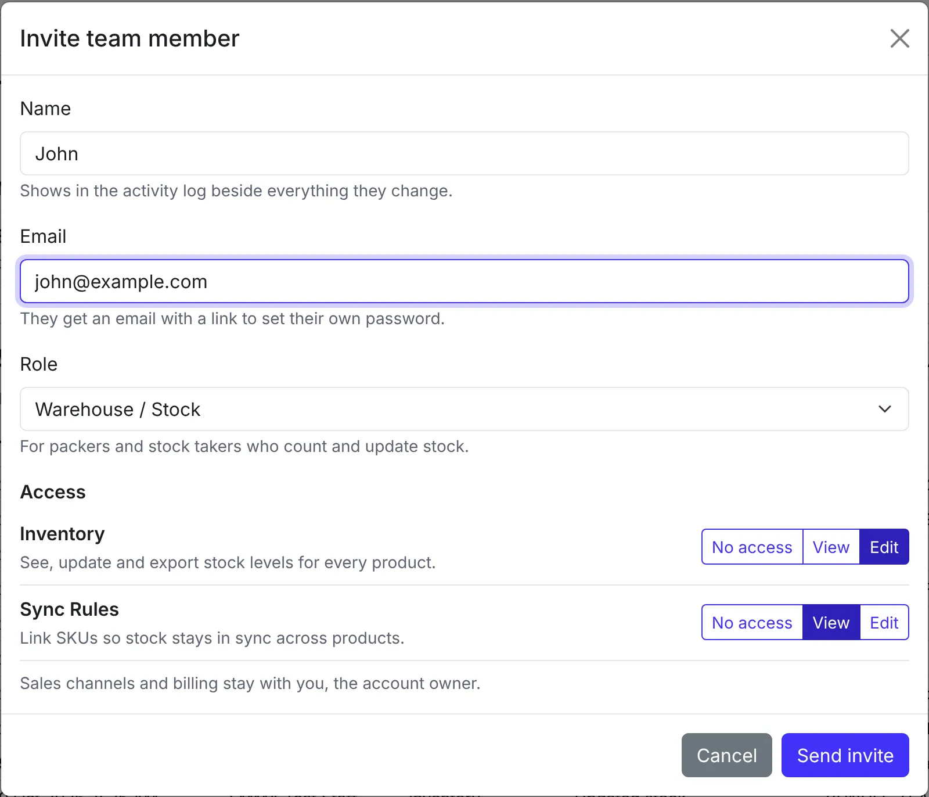This screenshot has width=929, height=797.
Task: Click the 'Invite team member' dialog title
Action: pyautogui.click(x=129, y=38)
